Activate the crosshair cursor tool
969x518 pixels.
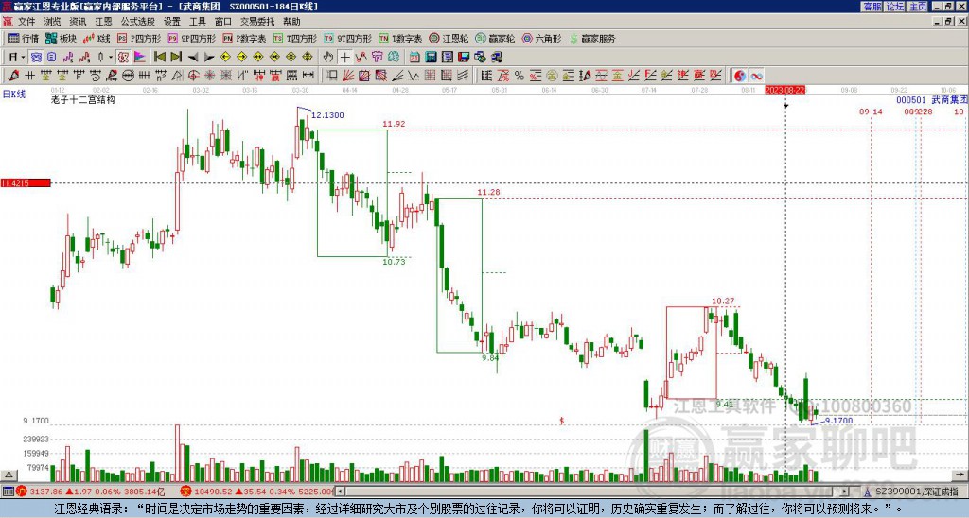pyautogui.click(x=344, y=57)
